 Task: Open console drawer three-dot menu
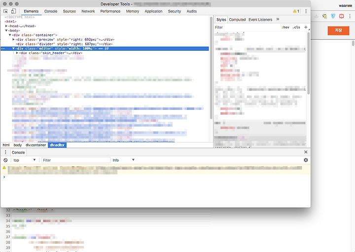click(5, 152)
